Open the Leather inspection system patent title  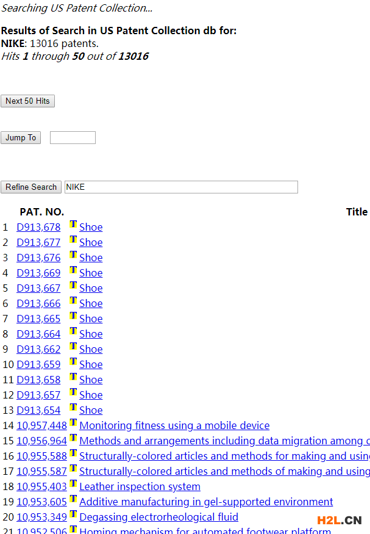[x=140, y=486]
